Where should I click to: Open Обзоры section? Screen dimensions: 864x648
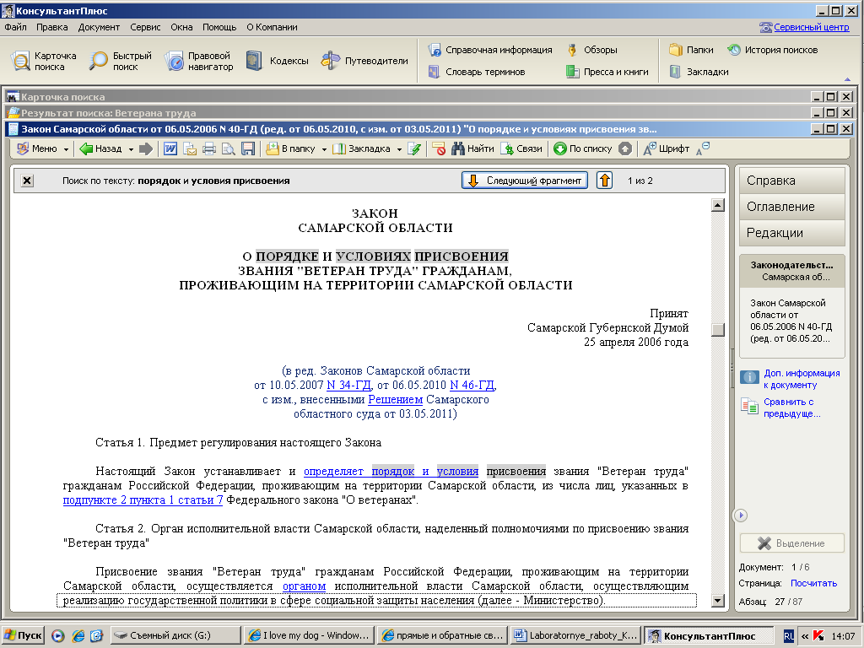pos(591,50)
